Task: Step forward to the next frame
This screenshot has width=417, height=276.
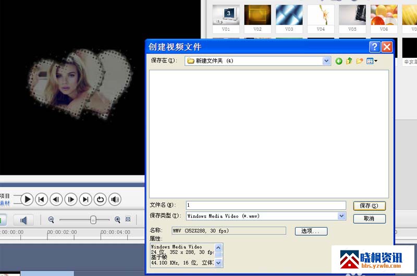Action: pos(71,199)
